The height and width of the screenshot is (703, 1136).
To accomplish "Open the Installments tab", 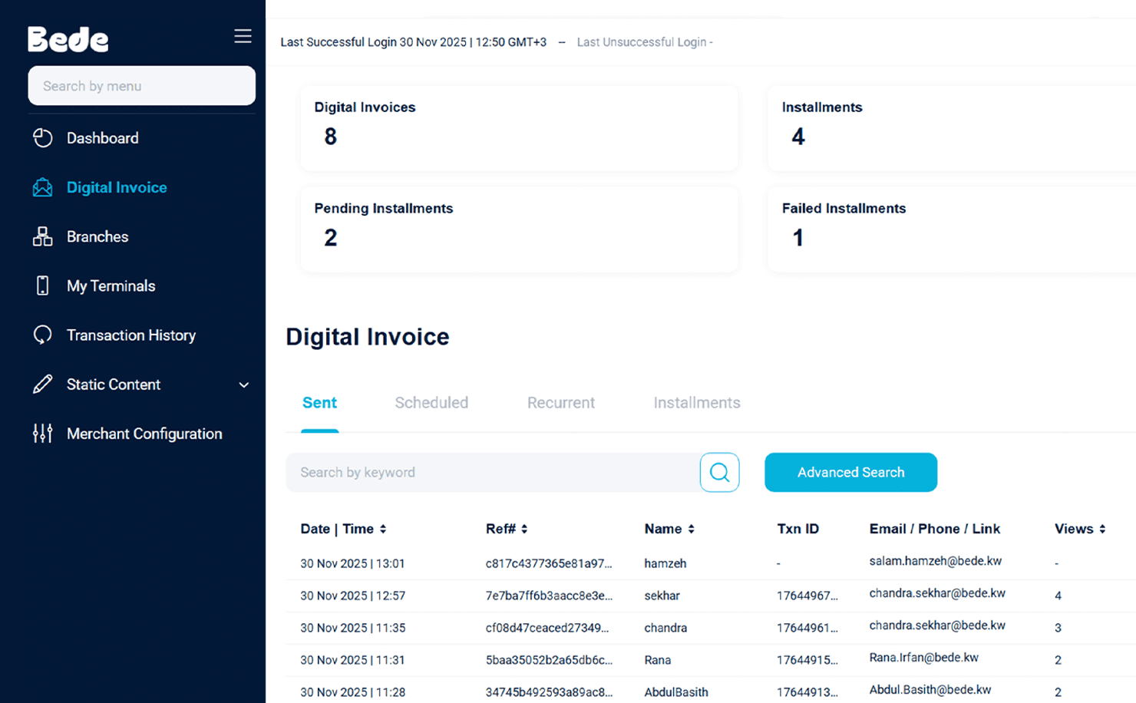I will [x=696, y=402].
